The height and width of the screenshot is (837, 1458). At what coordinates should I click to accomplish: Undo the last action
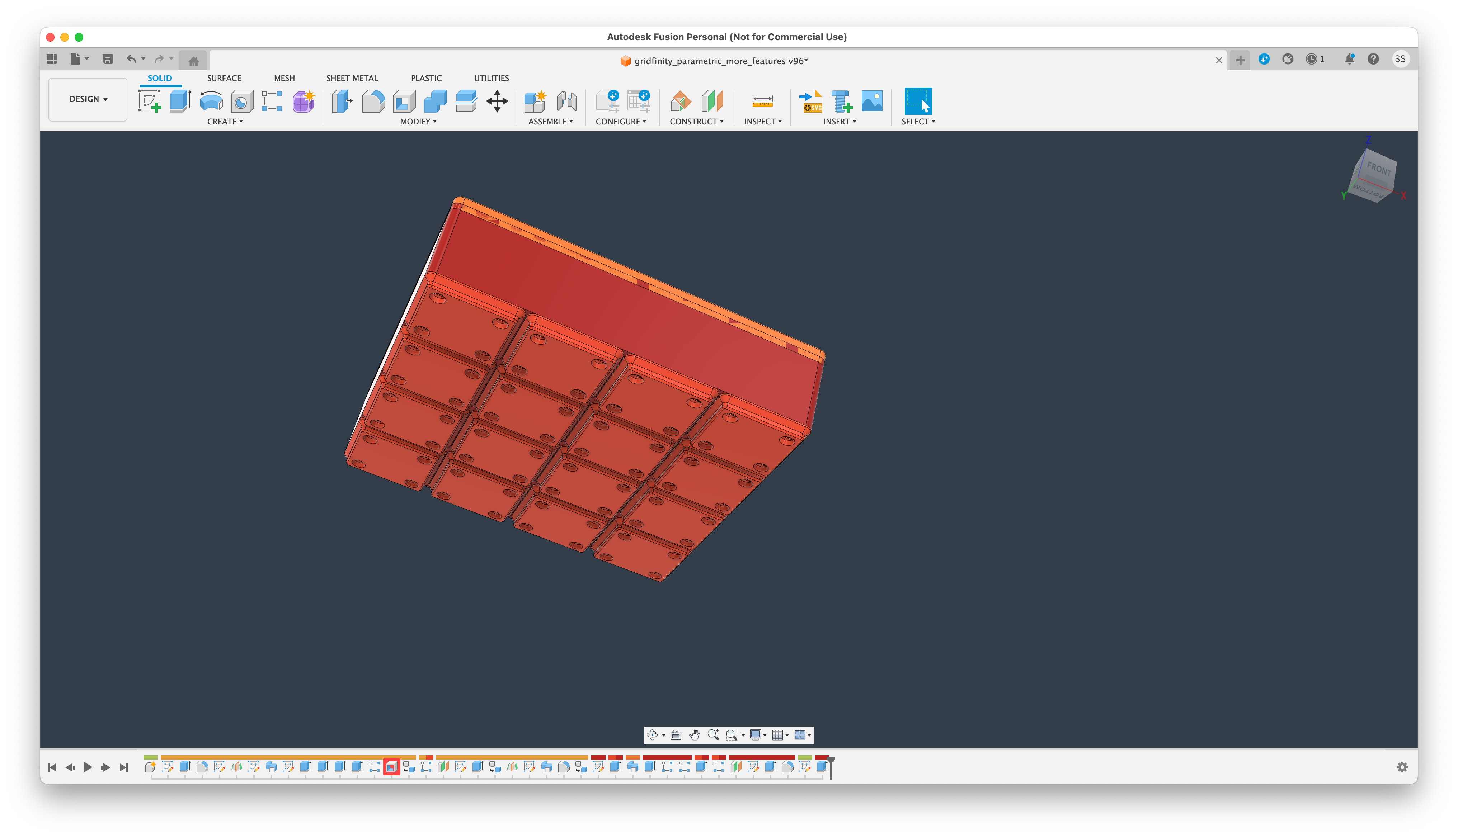point(132,59)
